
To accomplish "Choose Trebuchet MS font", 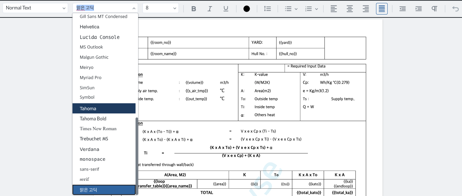I will click(104, 139).
